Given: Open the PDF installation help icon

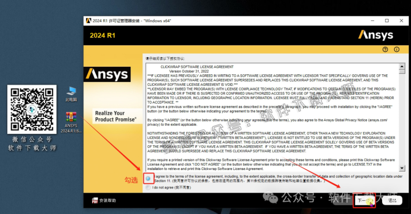Looking at the screenshot, I should [95, 200].
